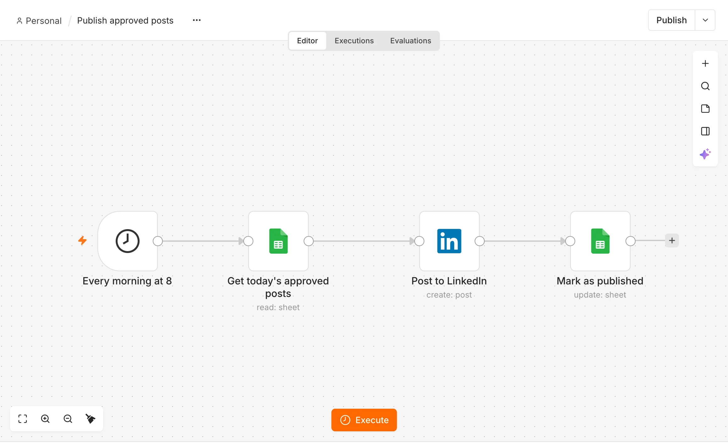Zoom in on the canvas
Image resolution: width=728 pixels, height=447 pixels.
click(x=45, y=419)
